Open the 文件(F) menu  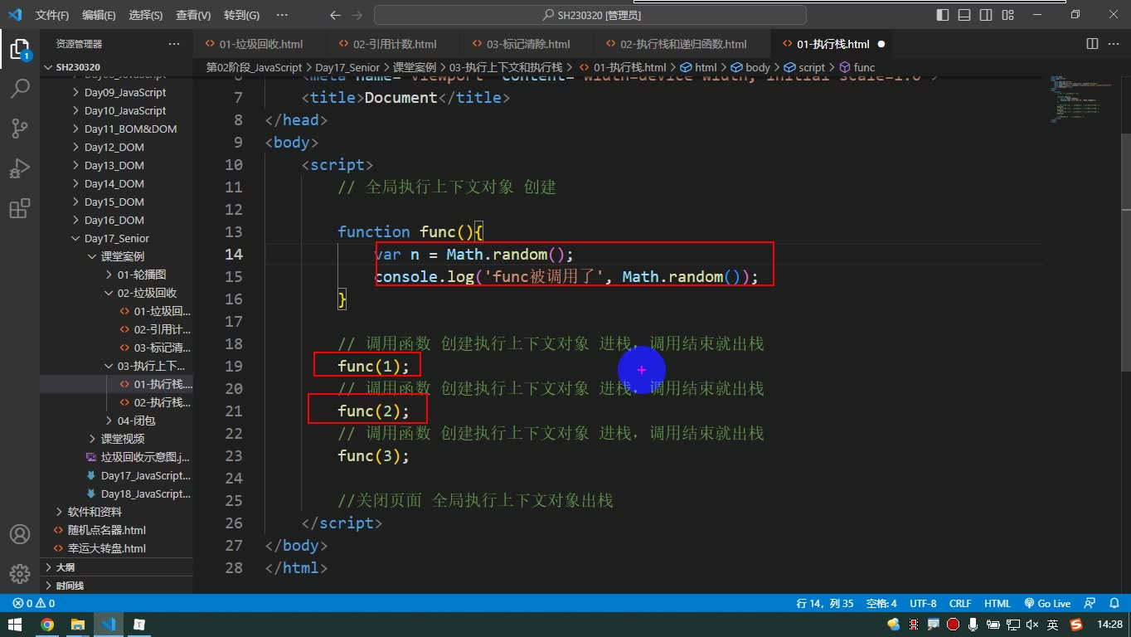[52, 15]
